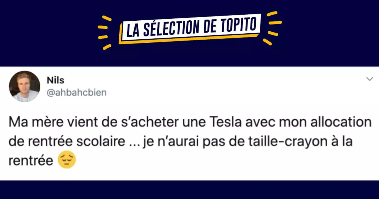
Task: Open the tweet options chevron menu
Action: pyautogui.click(x=370, y=79)
